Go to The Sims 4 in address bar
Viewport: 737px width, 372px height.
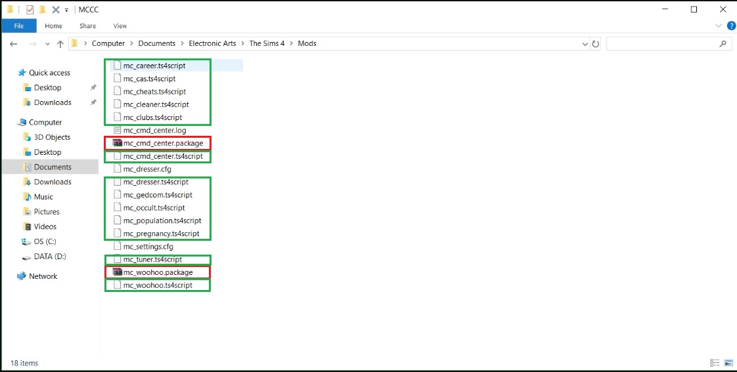tap(267, 43)
